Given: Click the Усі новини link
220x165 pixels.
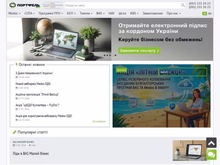Looking at the screenshot, I should (99, 121).
